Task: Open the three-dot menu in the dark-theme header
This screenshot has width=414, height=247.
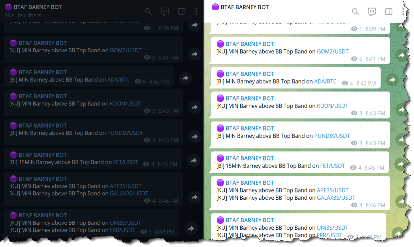Action: (196, 12)
